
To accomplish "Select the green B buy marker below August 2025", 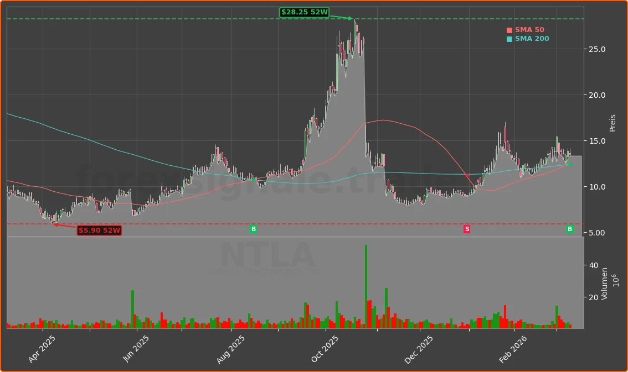I will pyautogui.click(x=254, y=228).
